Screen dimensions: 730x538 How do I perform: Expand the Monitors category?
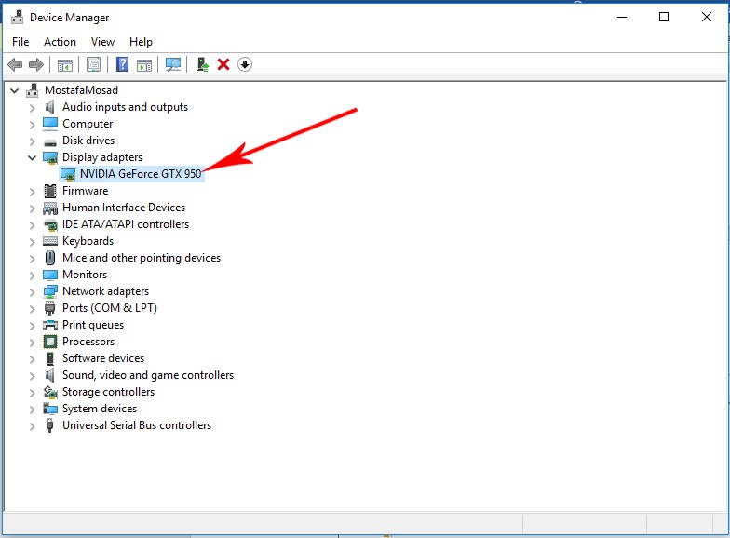point(32,276)
